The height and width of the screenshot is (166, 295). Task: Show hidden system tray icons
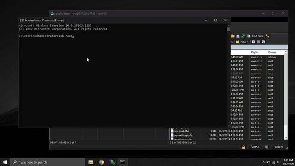[263, 162]
